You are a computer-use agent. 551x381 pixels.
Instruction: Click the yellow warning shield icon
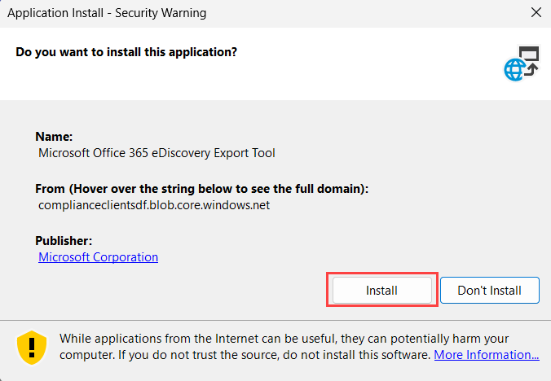coord(32,347)
